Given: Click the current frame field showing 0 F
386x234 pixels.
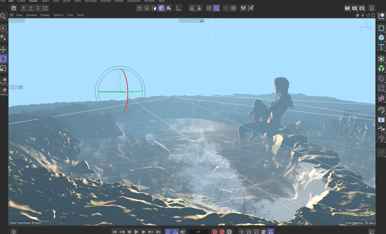Looking at the screenshot, I should [x=198, y=232].
